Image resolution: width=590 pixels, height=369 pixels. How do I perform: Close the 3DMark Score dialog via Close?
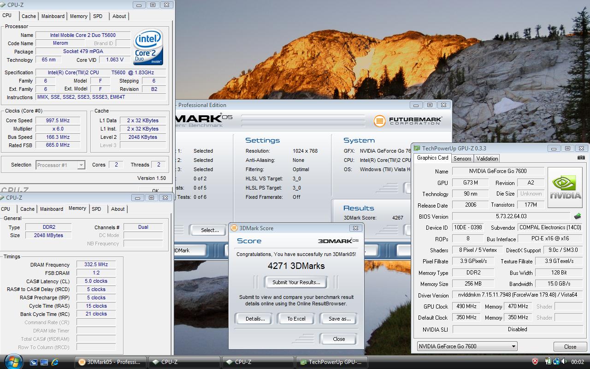pyautogui.click(x=339, y=339)
